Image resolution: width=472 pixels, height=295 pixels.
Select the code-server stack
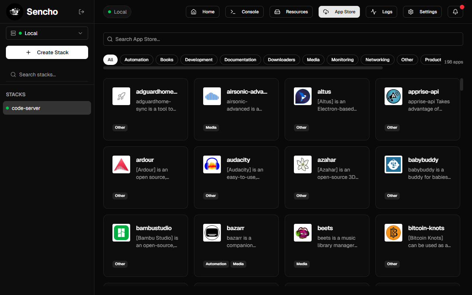[47, 108]
